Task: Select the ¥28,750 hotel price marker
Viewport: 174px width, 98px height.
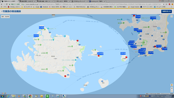Action: [151, 53]
